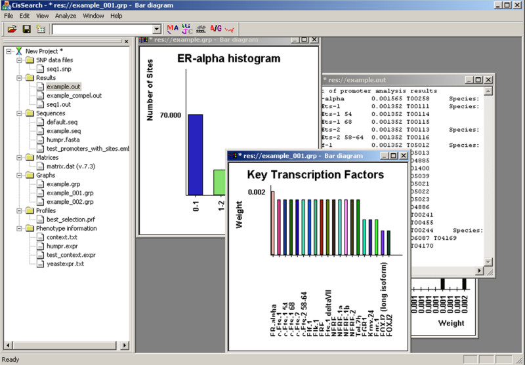Click the grey building-shaped toolbar icon

[x=201, y=29]
